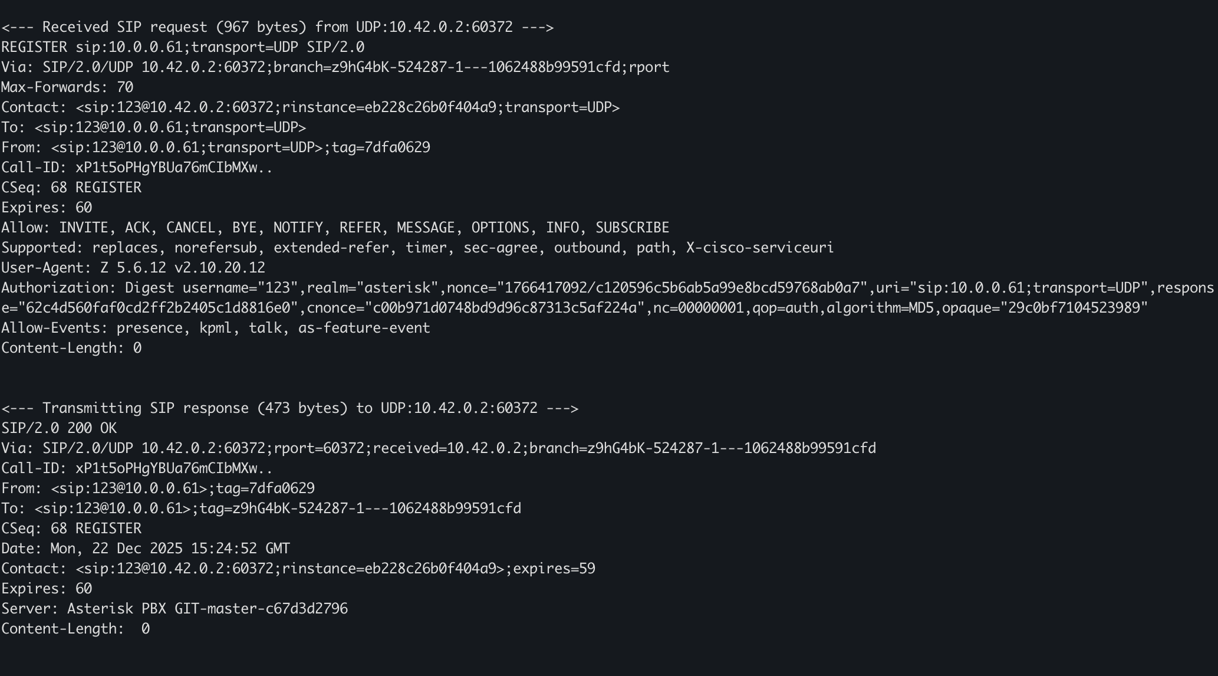Screen dimensions: 1218x676
Task: Click the "Received SIP request" header line
Action: coord(277,27)
